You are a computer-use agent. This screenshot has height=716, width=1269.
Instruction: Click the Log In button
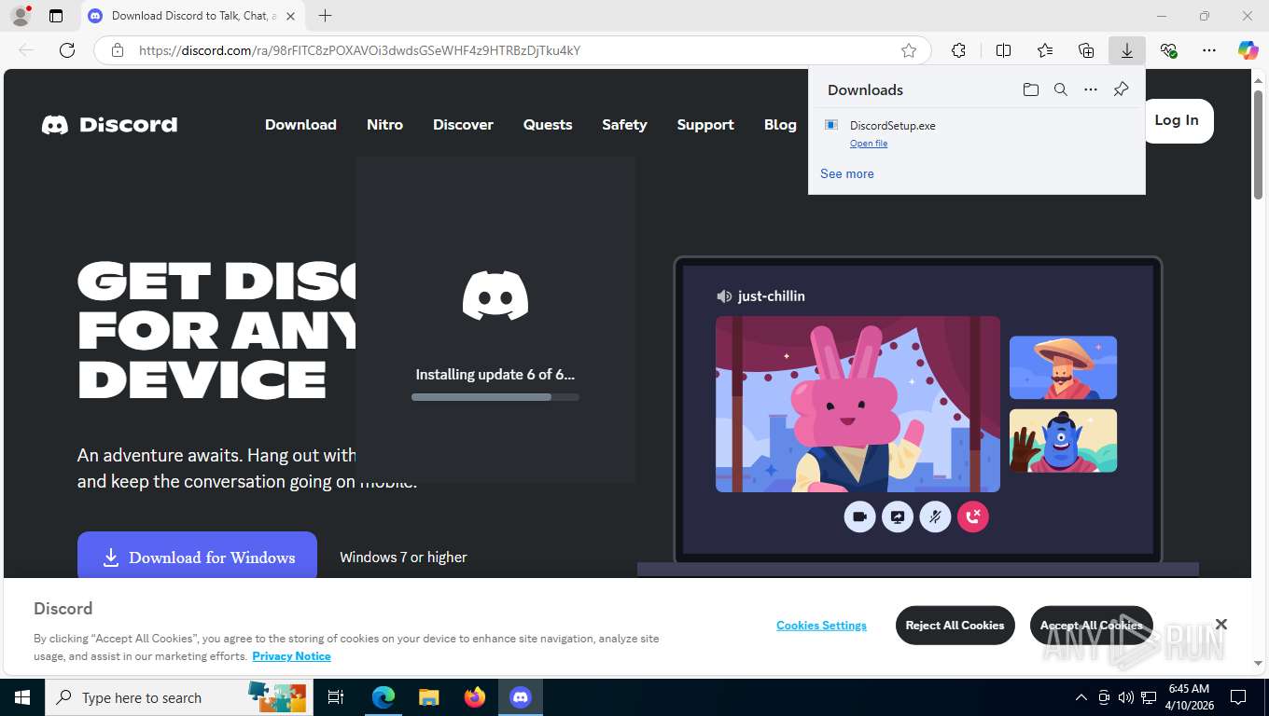(x=1178, y=120)
